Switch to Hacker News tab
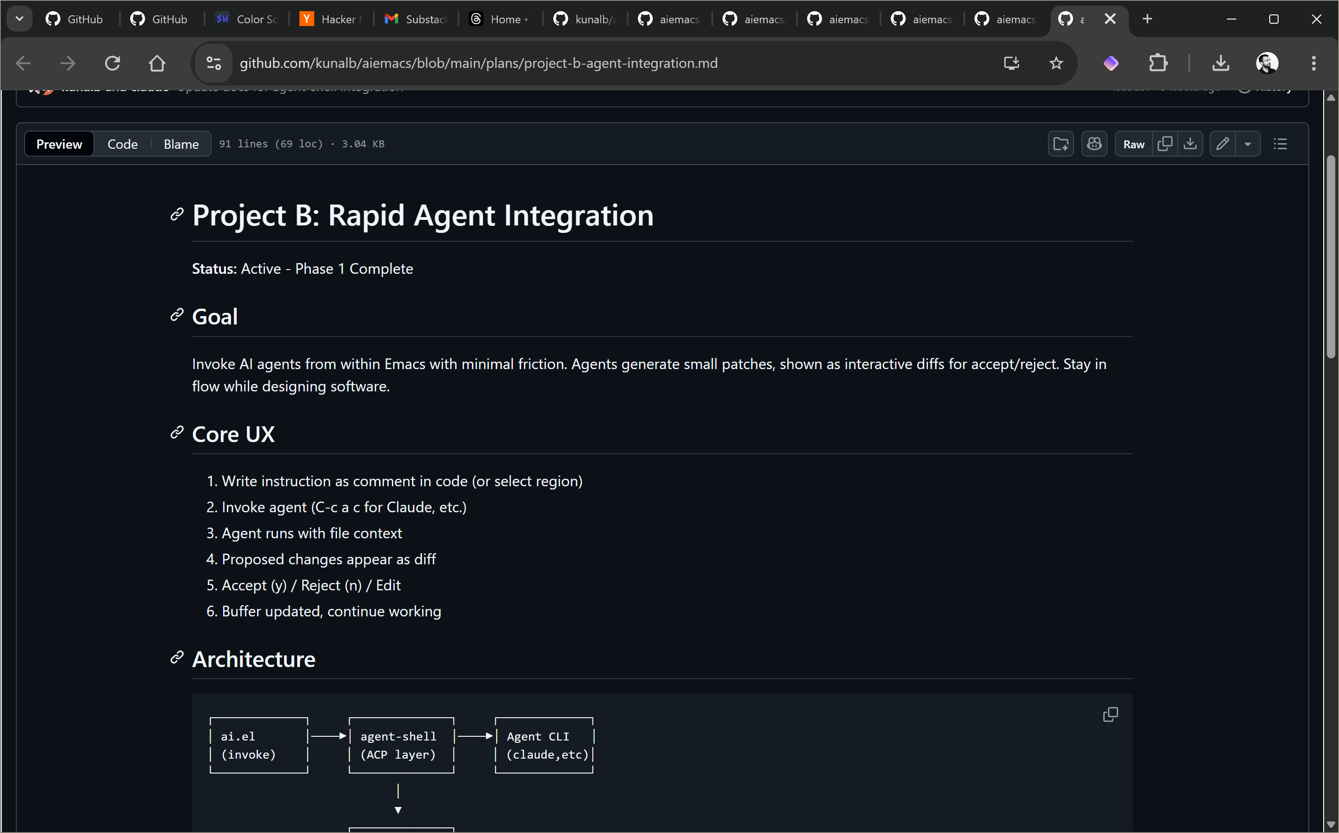This screenshot has height=833, width=1339. [x=331, y=19]
